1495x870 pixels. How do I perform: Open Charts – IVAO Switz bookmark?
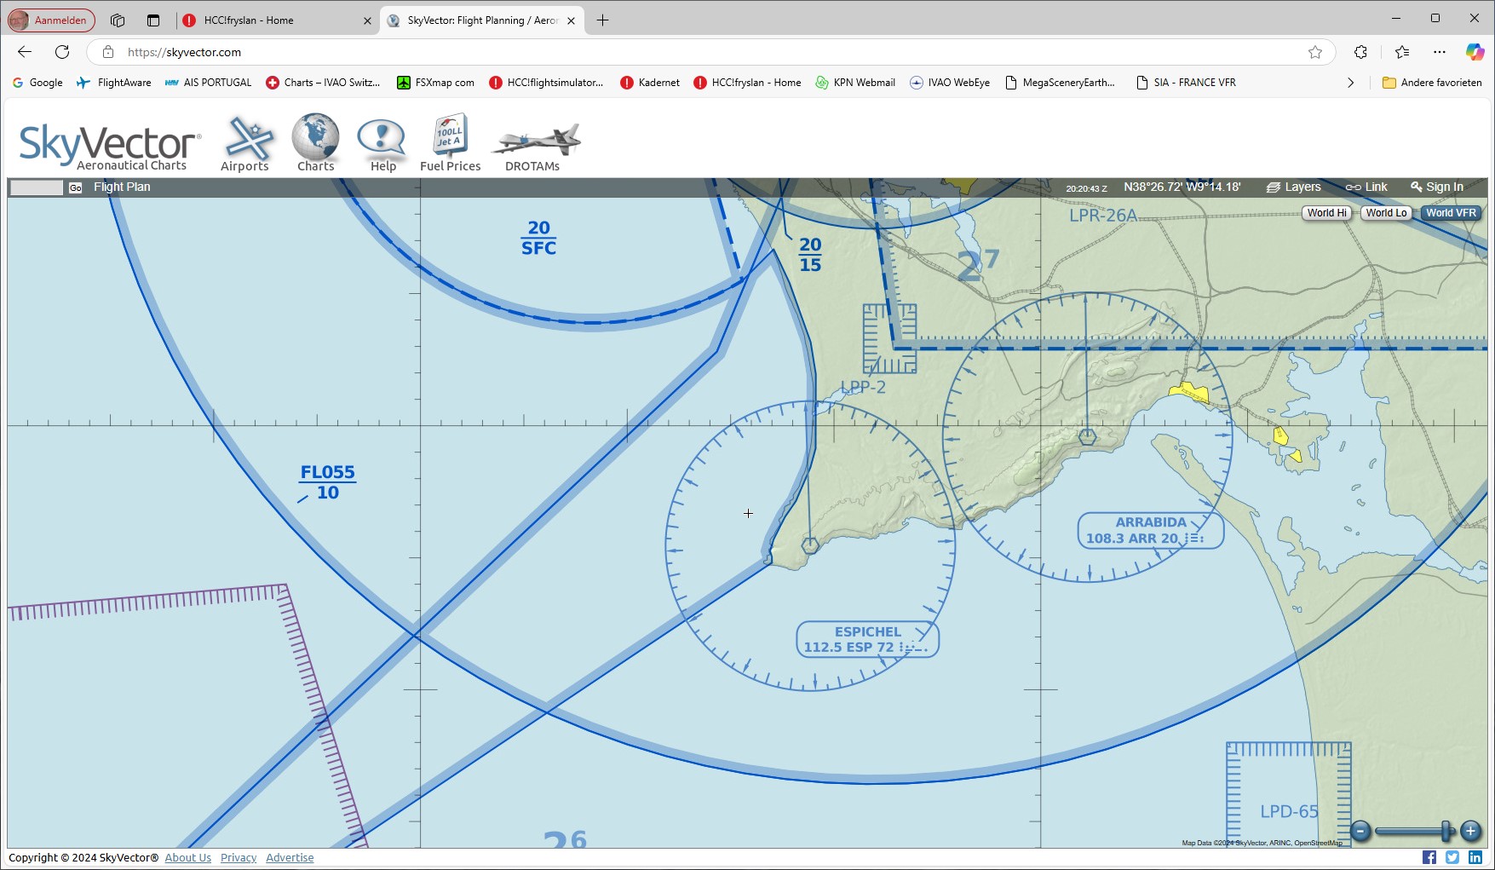point(324,83)
